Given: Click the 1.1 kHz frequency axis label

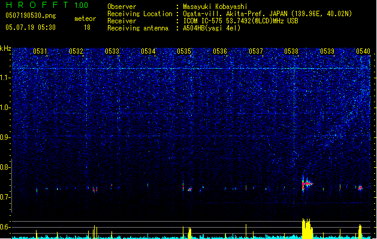Looking at the screenshot, I should tap(5, 78).
